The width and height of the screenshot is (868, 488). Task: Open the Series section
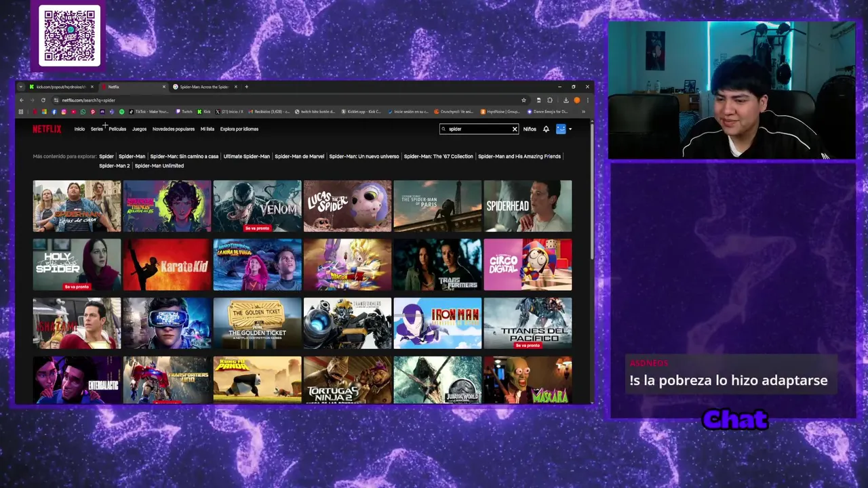[x=97, y=129]
